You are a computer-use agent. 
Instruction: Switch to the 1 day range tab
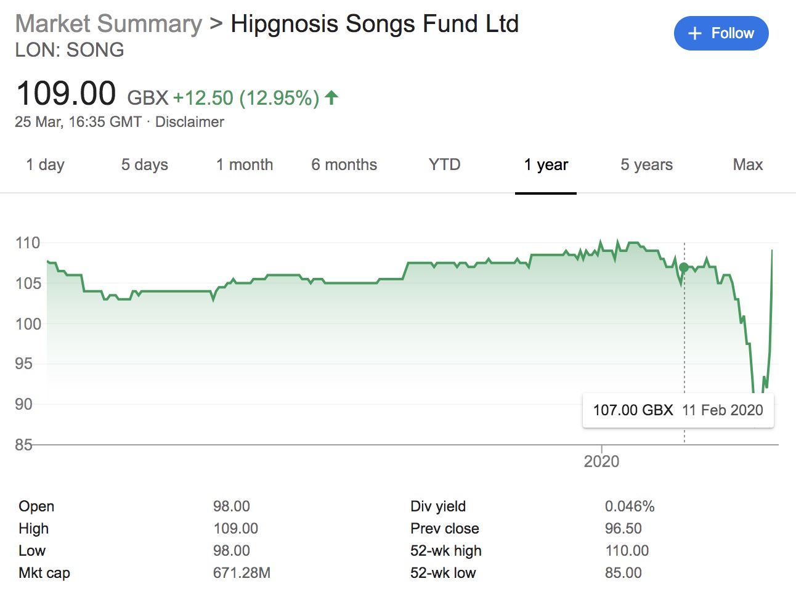click(x=45, y=165)
